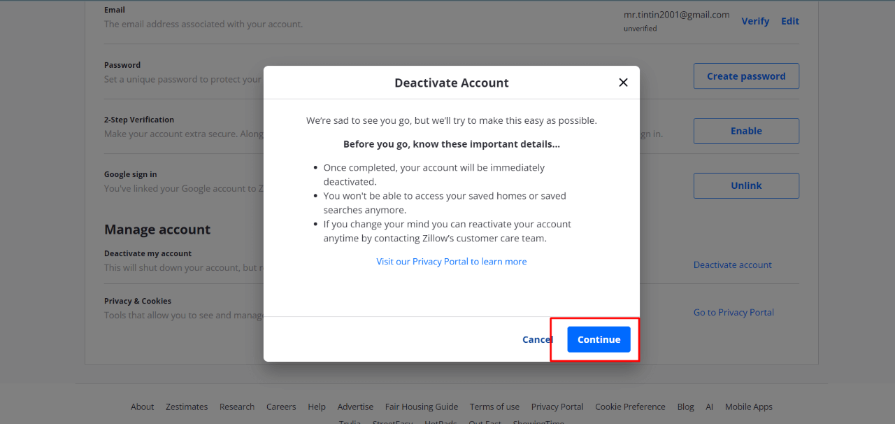Open the Fair Housing Guide link
The height and width of the screenshot is (424, 895).
click(422, 407)
